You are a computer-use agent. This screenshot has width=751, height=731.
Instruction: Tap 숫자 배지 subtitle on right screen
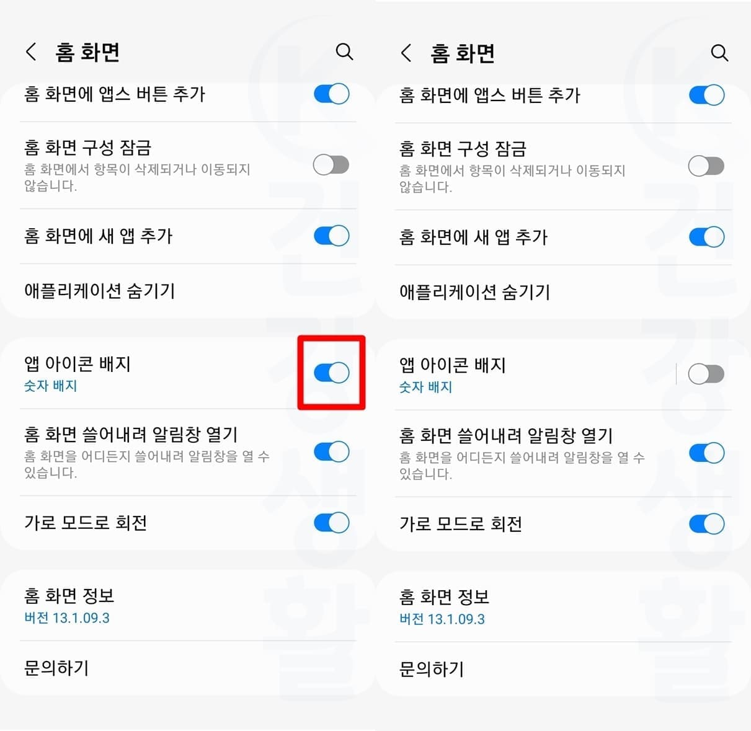point(425,387)
